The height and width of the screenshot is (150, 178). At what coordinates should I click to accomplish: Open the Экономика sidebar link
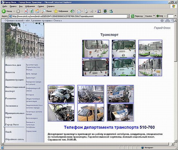point(12,106)
